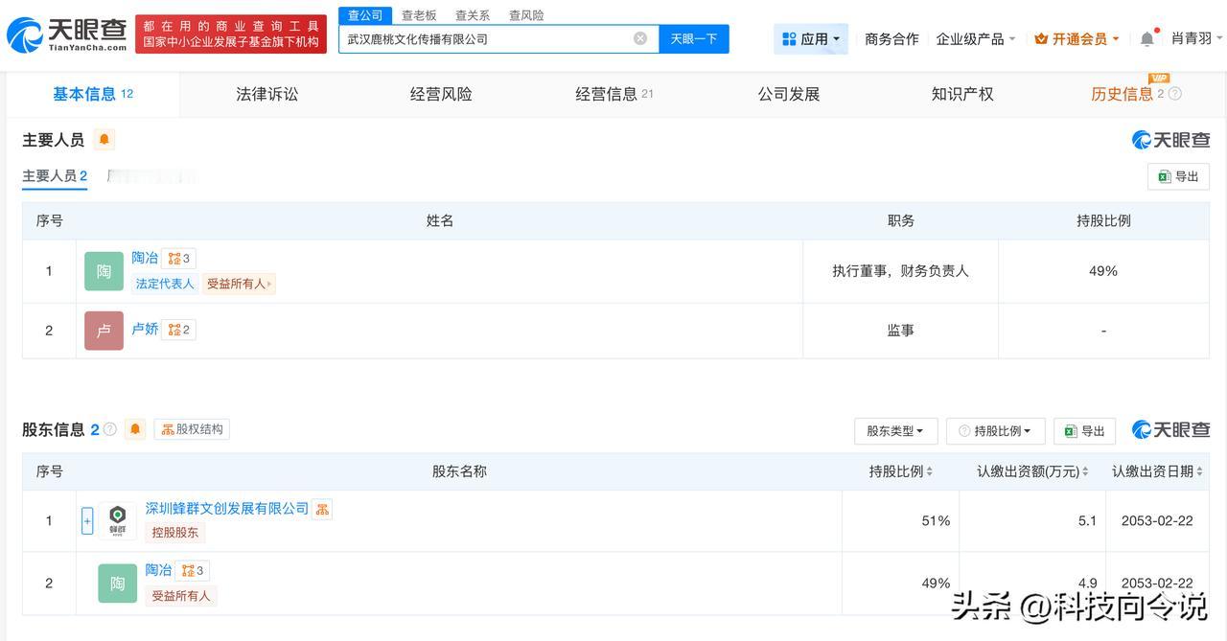Screen dimensions: 1227x641
Task: Click the 导出 button in the 主要人员 section
Action: [x=1178, y=176]
